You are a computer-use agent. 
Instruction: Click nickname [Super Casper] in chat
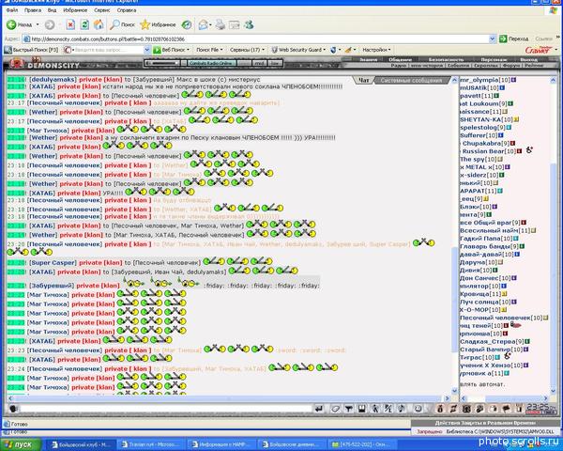click(53, 262)
